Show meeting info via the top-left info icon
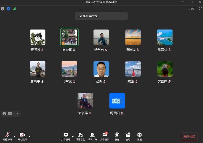 [x=3, y=9]
